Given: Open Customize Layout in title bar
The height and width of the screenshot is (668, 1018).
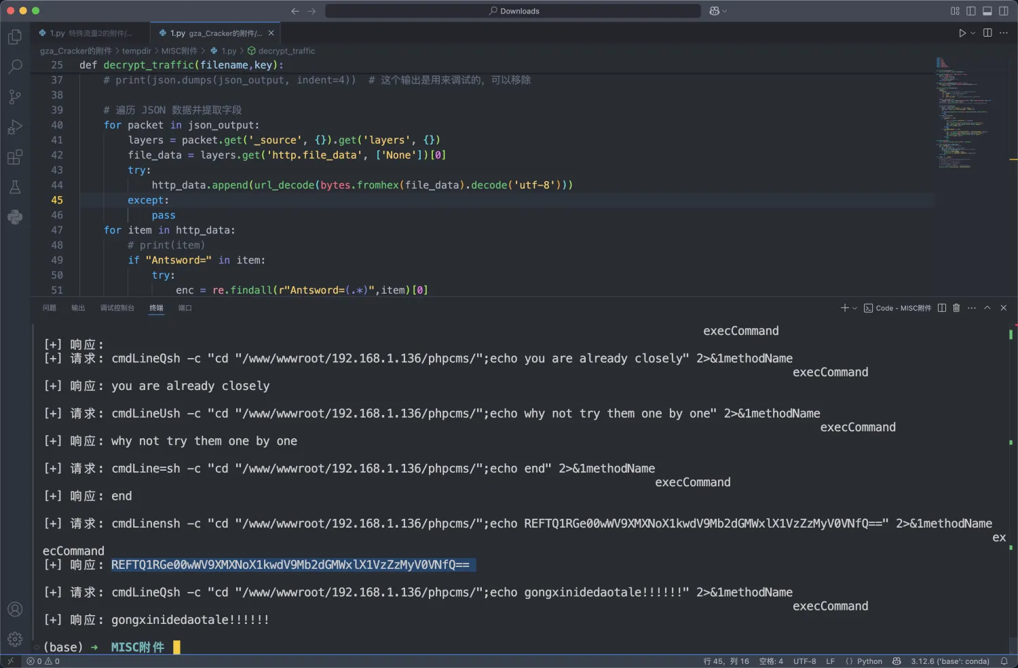Looking at the screenshot, I should click(955, 11).
